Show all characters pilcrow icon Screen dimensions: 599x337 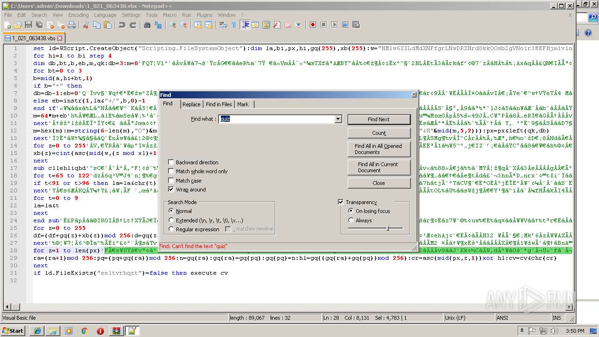[234, 25]
